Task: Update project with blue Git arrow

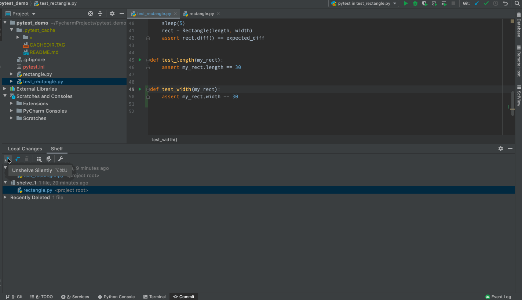Action: click(x=477, y=3)
